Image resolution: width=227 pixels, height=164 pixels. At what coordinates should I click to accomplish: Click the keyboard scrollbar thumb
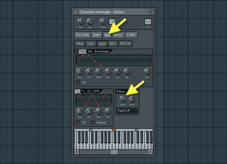coord(114,152)
